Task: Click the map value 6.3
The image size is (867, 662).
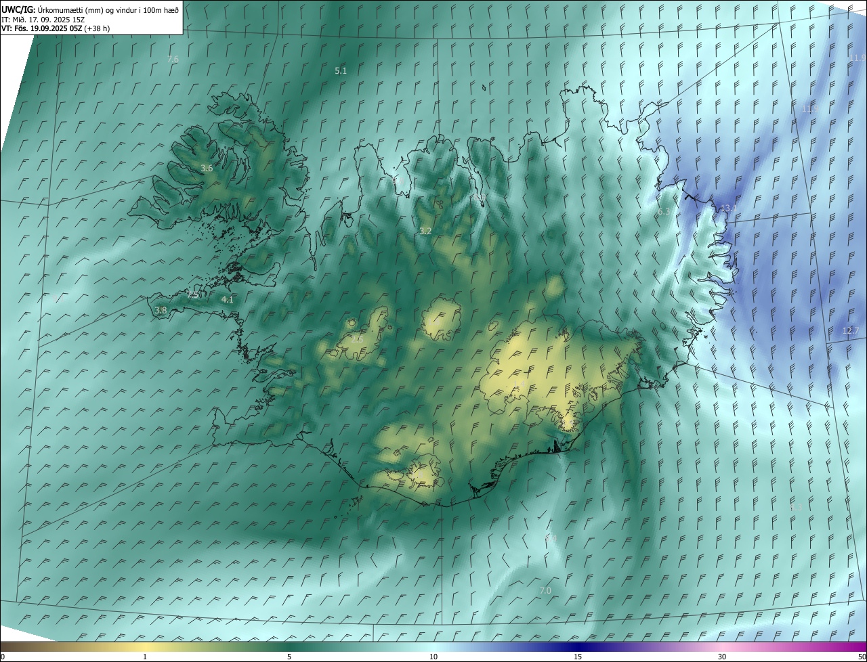Action: click(x=664, y=212)
